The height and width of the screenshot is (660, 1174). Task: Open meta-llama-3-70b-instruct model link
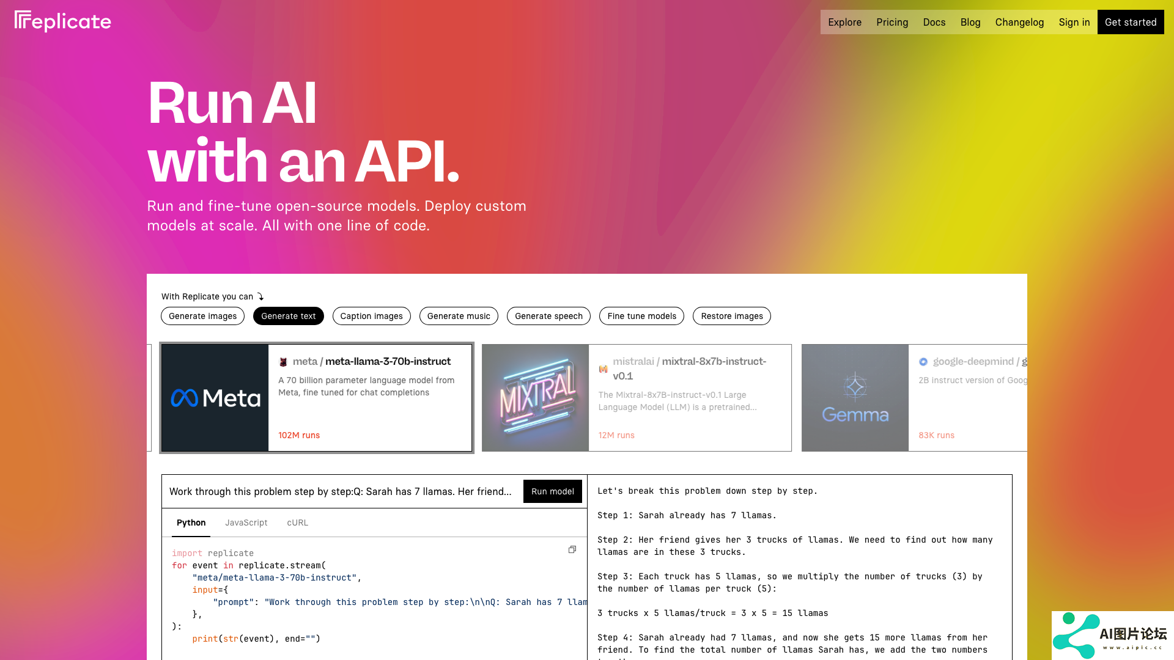(x=372, y=361)
